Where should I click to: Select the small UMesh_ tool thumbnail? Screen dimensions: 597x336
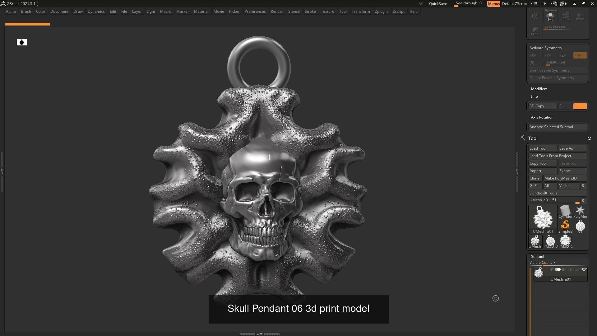click(535, 241)
